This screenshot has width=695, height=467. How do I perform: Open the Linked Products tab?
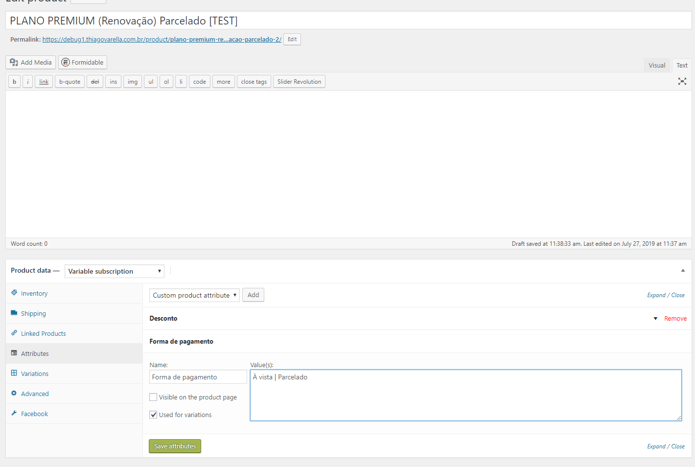[x=74, y=333]
